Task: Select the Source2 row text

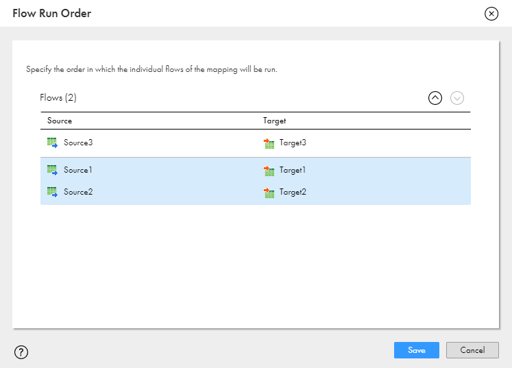Action: point(78,192)
